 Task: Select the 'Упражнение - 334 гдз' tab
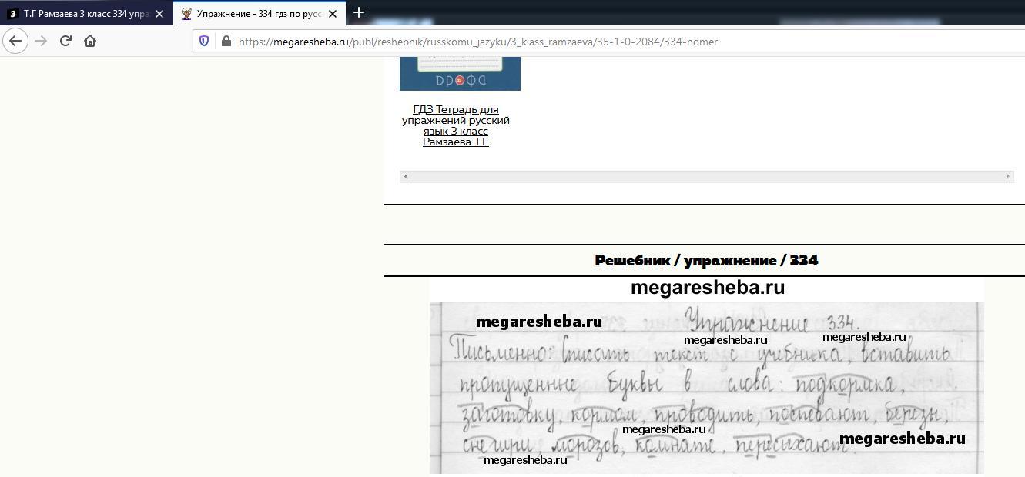260,13
